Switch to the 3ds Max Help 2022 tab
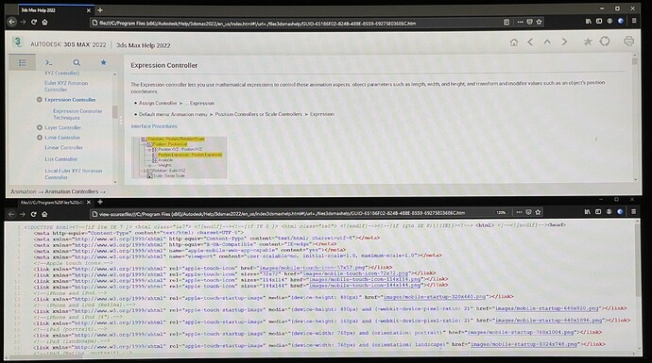Image resolution: width=652 pixels, height=363 pixels. (x=51, y=10)
